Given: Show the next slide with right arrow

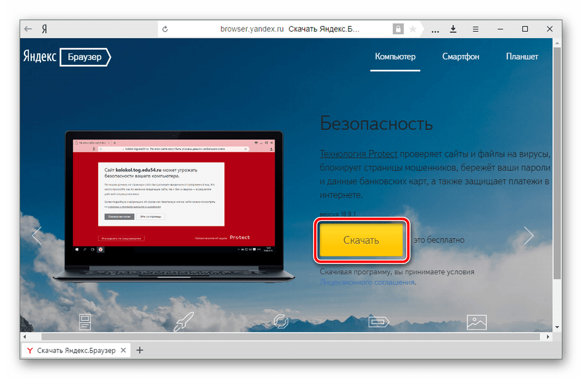Looking at the screenshot, I should pos(529,236).
